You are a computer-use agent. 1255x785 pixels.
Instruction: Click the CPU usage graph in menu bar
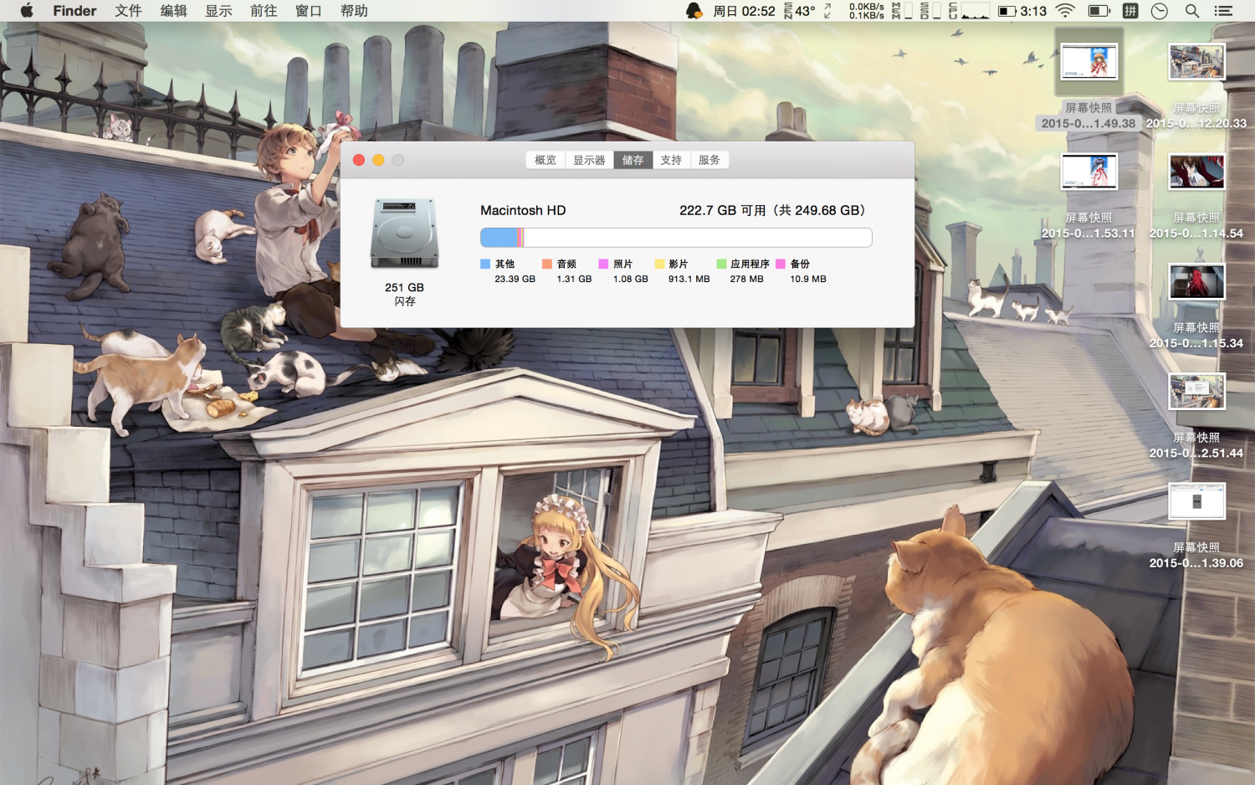click(x=969, y=11)
